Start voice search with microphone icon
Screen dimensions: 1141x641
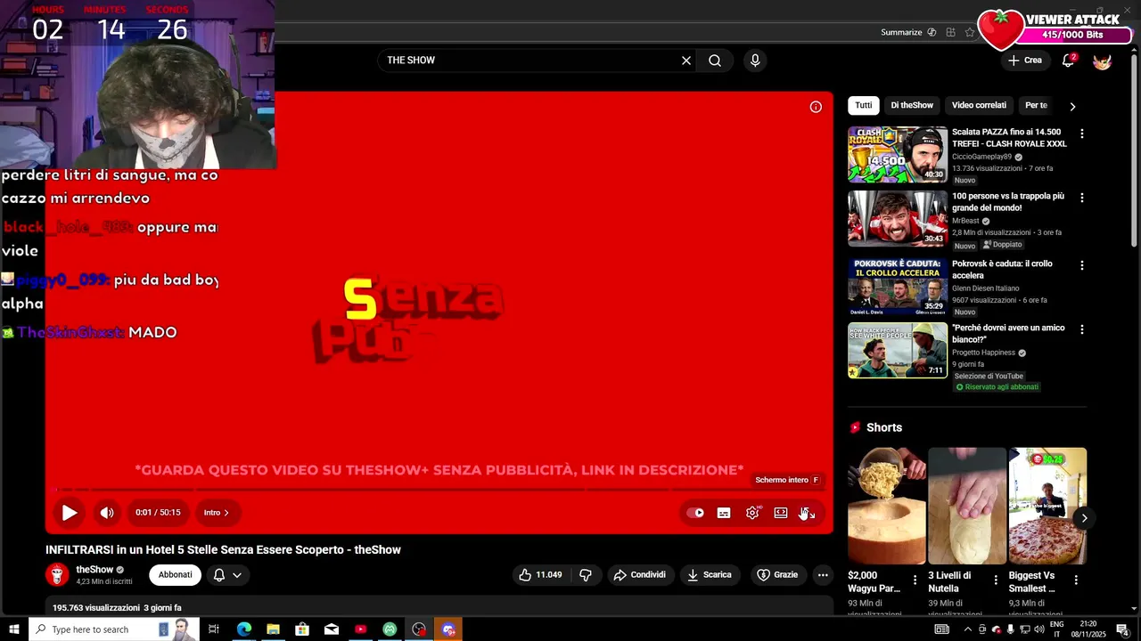[755, 61]
